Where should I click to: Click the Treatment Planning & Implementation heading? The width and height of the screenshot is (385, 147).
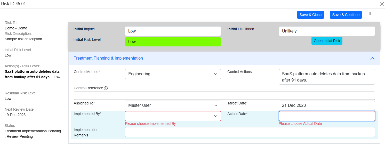tap(108, 58)
